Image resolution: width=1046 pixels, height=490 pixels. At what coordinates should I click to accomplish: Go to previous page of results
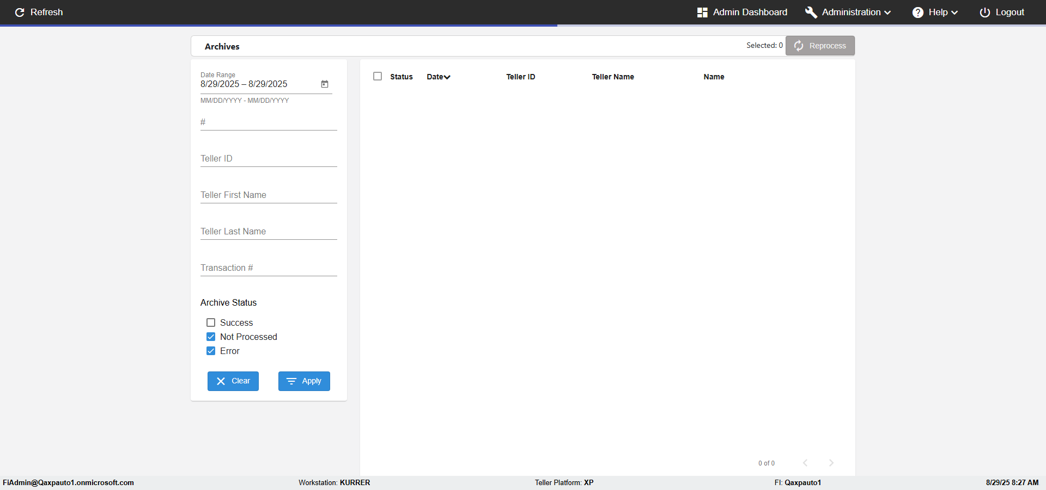805,463
